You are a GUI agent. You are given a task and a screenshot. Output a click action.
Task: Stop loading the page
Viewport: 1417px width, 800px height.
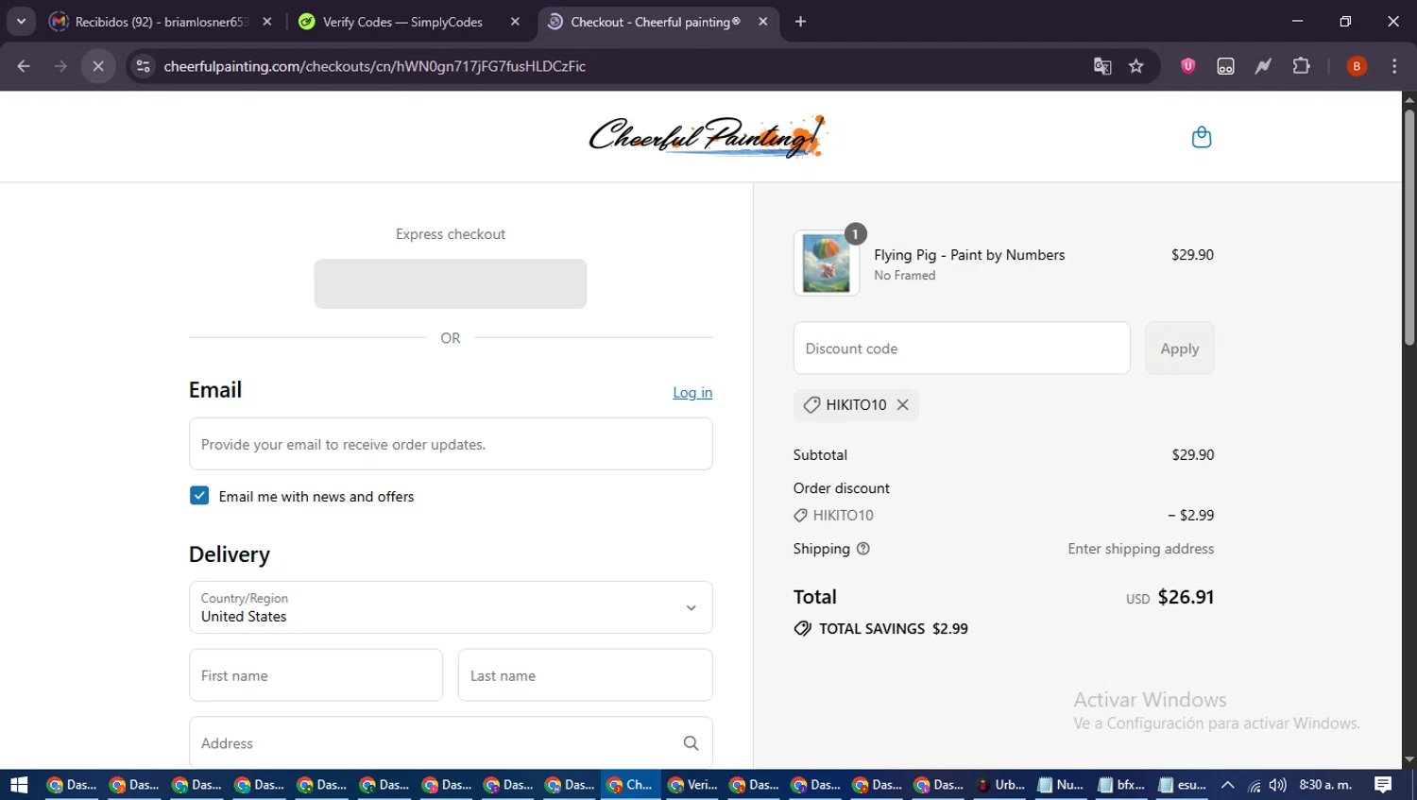pos(98,66)
